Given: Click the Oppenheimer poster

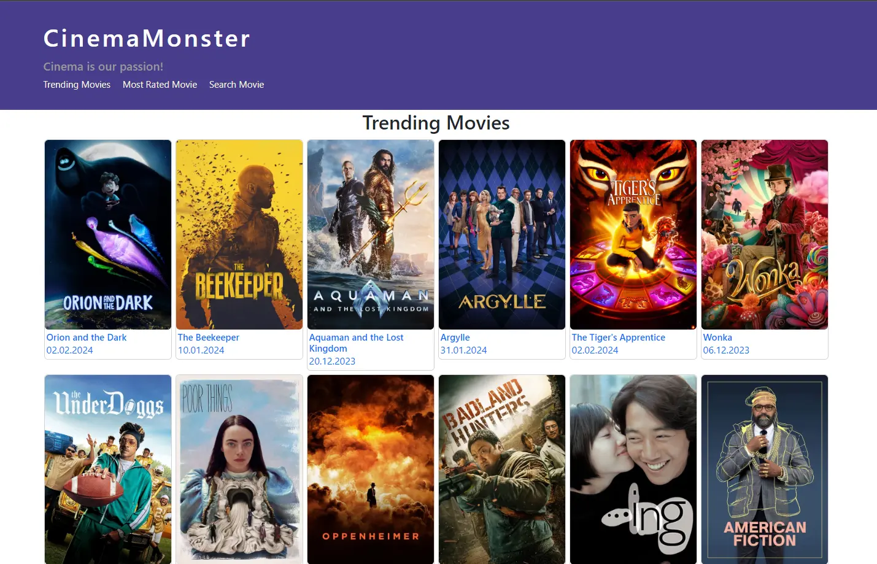Looking at the screenshot, I should point(370,469).
